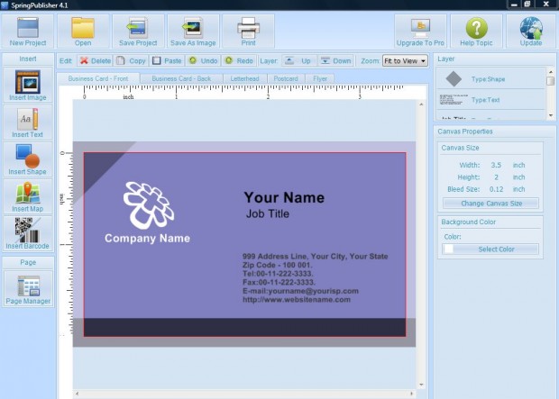Open a file with the Open folder icon
The width and height of the screenshot is (559, 399).
click(83, 29)
